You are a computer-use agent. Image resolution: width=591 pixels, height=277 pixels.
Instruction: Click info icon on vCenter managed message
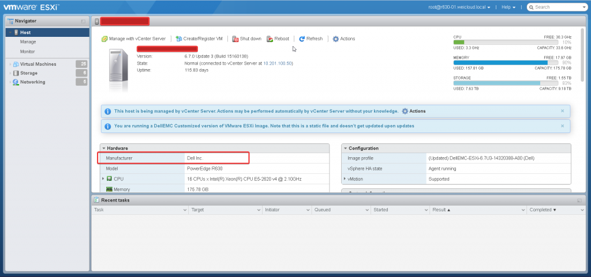tap(107, 111)
